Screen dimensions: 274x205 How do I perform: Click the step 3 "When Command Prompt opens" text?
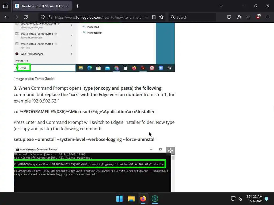click(94, 94)
